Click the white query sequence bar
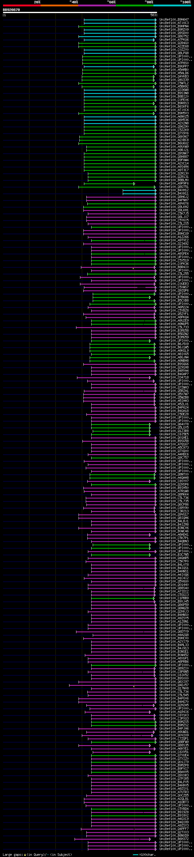Screen dimensions: 194x857 80,12
